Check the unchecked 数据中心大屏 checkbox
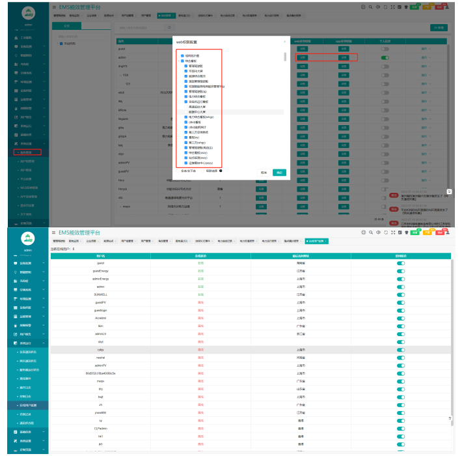The width and height of the screenshot is (462, 456). pos(187,112)
